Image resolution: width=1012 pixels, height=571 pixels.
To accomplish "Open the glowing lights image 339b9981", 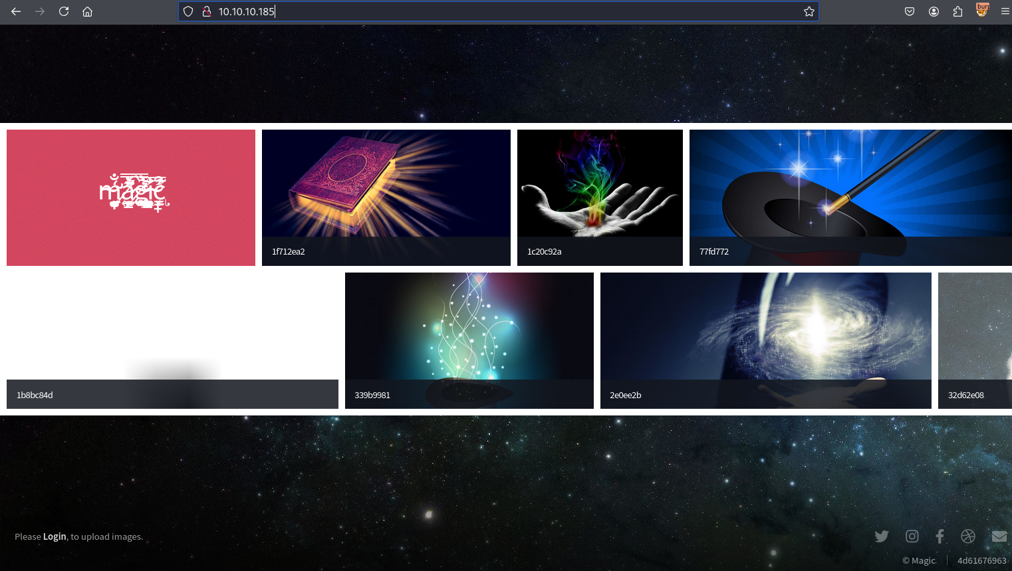I will (x=469, y=340).
